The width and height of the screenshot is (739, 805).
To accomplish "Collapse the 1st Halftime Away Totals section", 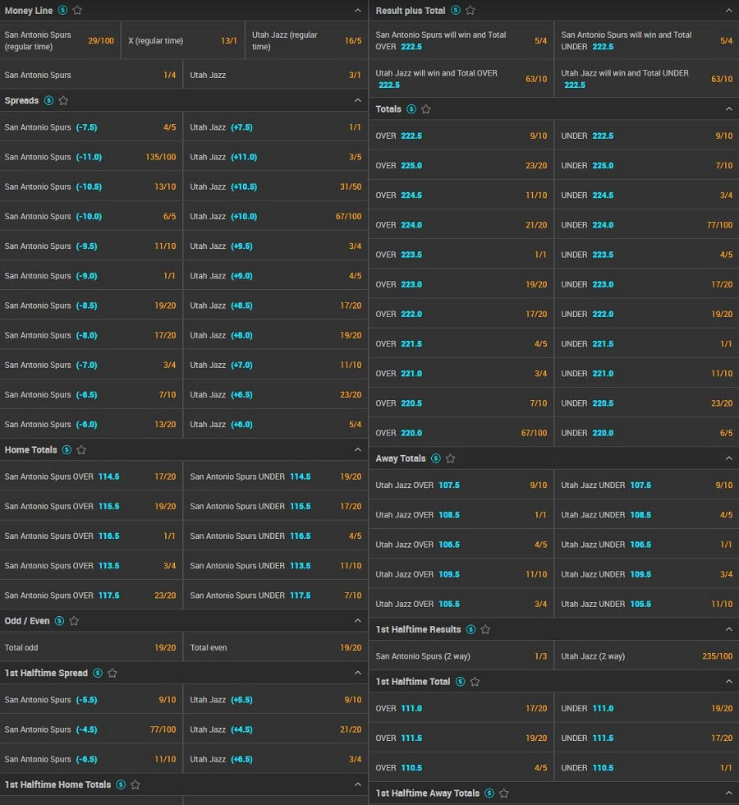I will click(x=729, y=793).
